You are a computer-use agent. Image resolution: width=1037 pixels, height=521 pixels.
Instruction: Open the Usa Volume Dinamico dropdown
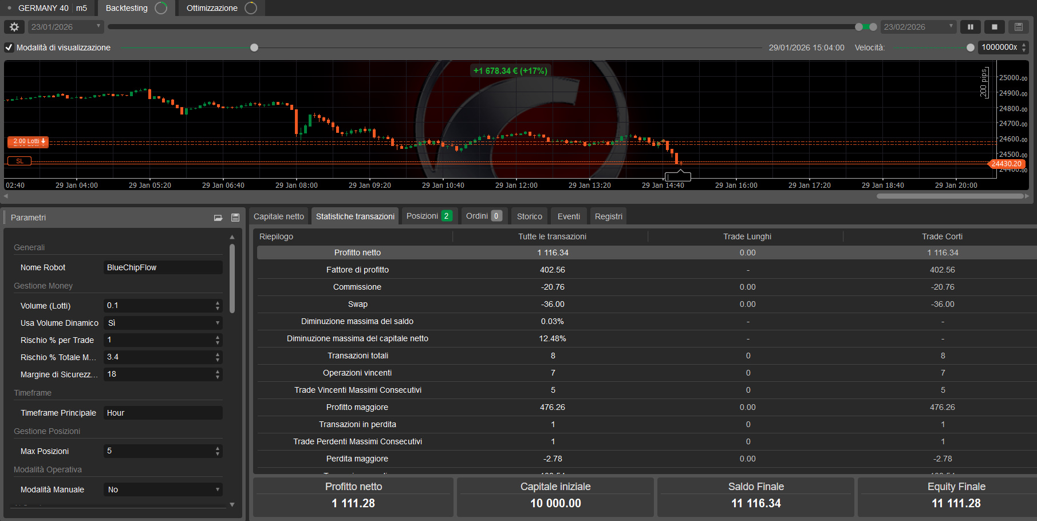tap(218, 323)
